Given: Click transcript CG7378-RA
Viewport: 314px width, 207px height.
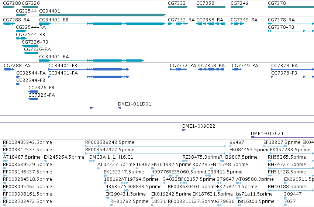Looking at the screenshot, I should coord(282,20).
